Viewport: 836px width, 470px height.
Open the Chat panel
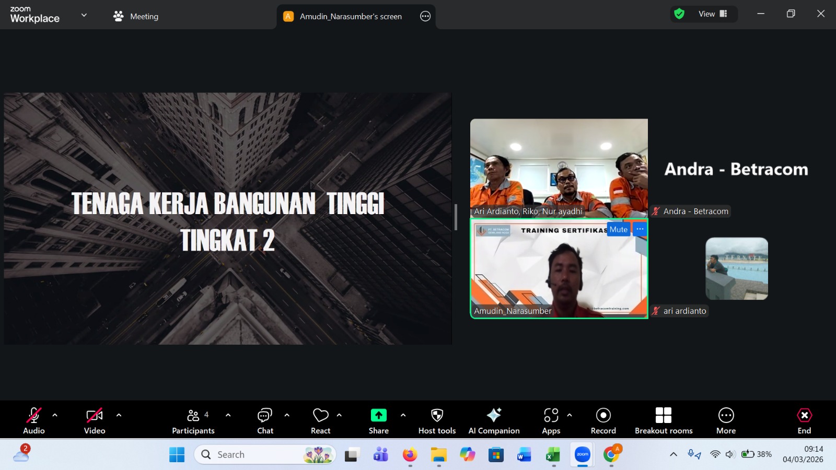pyautogui.click(x=265, y=420)
